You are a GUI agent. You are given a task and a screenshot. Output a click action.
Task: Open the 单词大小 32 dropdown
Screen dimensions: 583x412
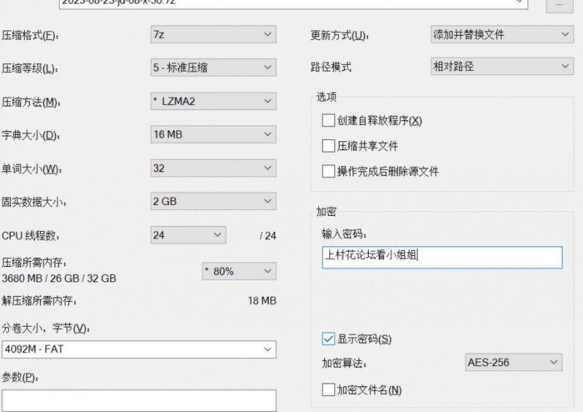213,168
